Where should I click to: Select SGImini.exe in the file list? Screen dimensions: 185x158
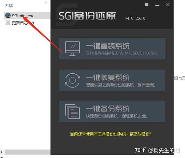pos(27,15)
